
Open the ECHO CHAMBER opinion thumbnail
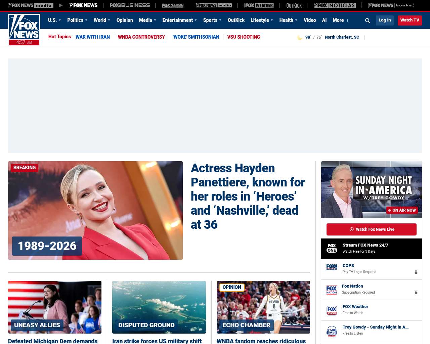[x=263, y=307]
